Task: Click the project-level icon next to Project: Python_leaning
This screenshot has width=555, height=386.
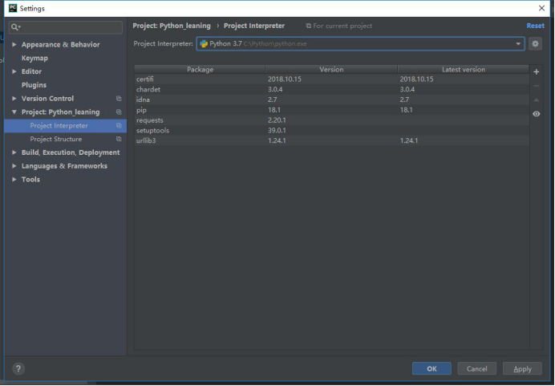Action: pos(119,112)
